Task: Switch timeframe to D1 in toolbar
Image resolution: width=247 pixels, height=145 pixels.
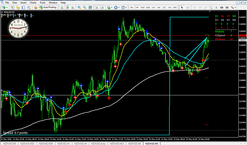Action: tap(164, 7)
